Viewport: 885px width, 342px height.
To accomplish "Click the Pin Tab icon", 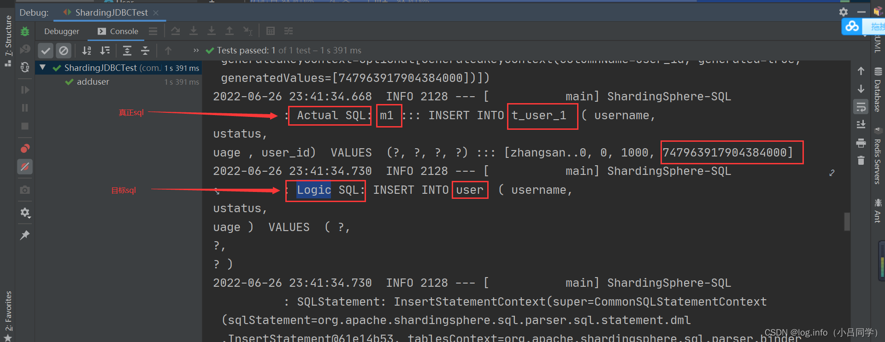I will tap(25, 235).
